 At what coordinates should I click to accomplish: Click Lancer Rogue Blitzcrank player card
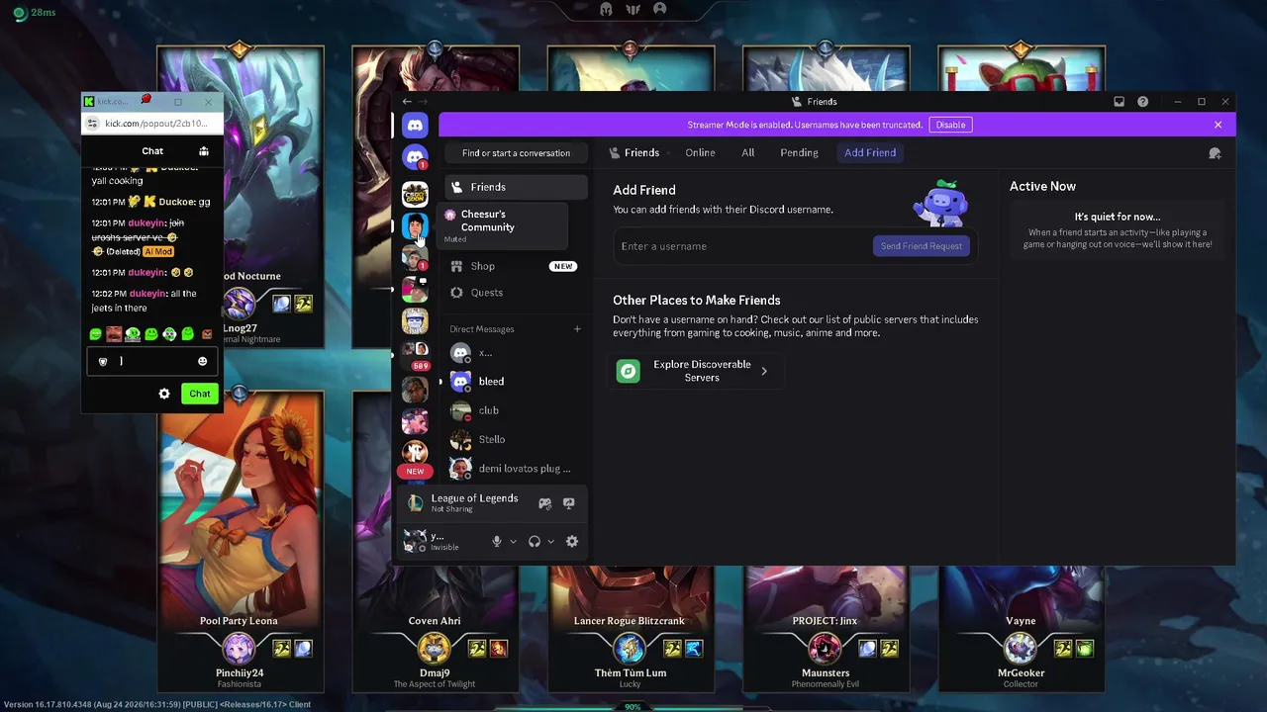[x=630, y=627]
